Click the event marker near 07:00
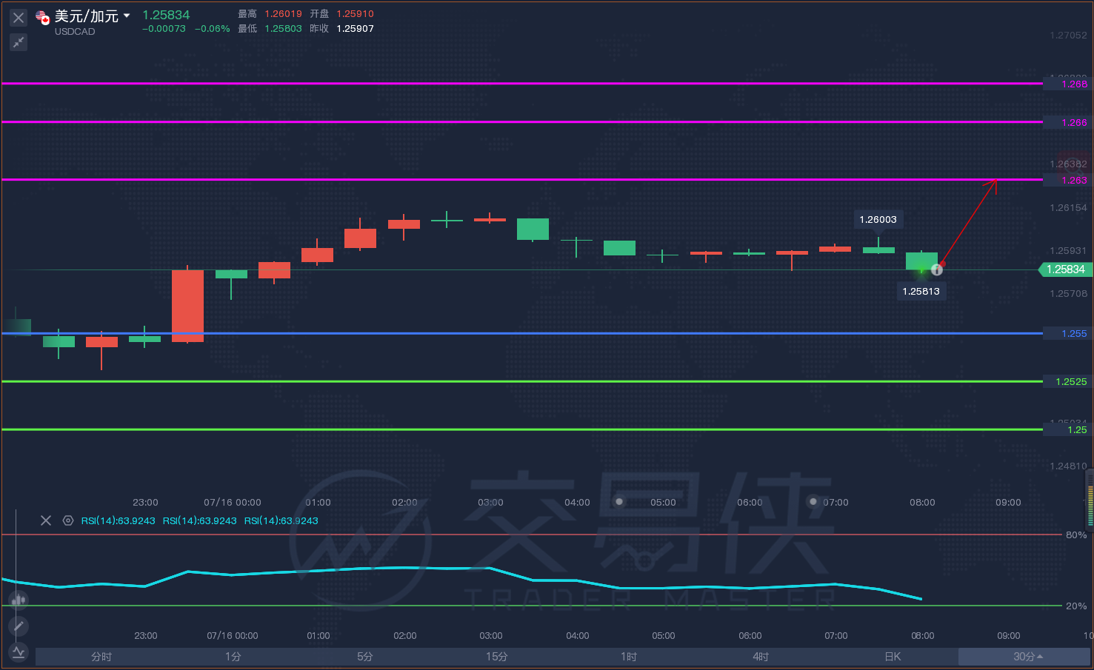 coord(813,501)
